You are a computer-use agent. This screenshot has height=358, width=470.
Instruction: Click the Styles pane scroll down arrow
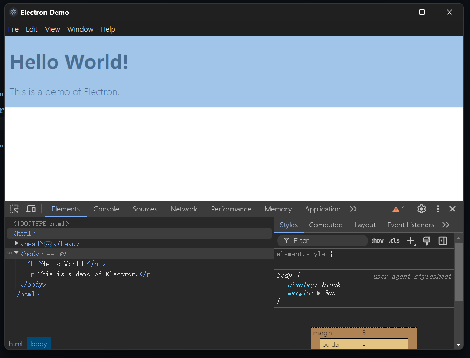coord(458,345)
